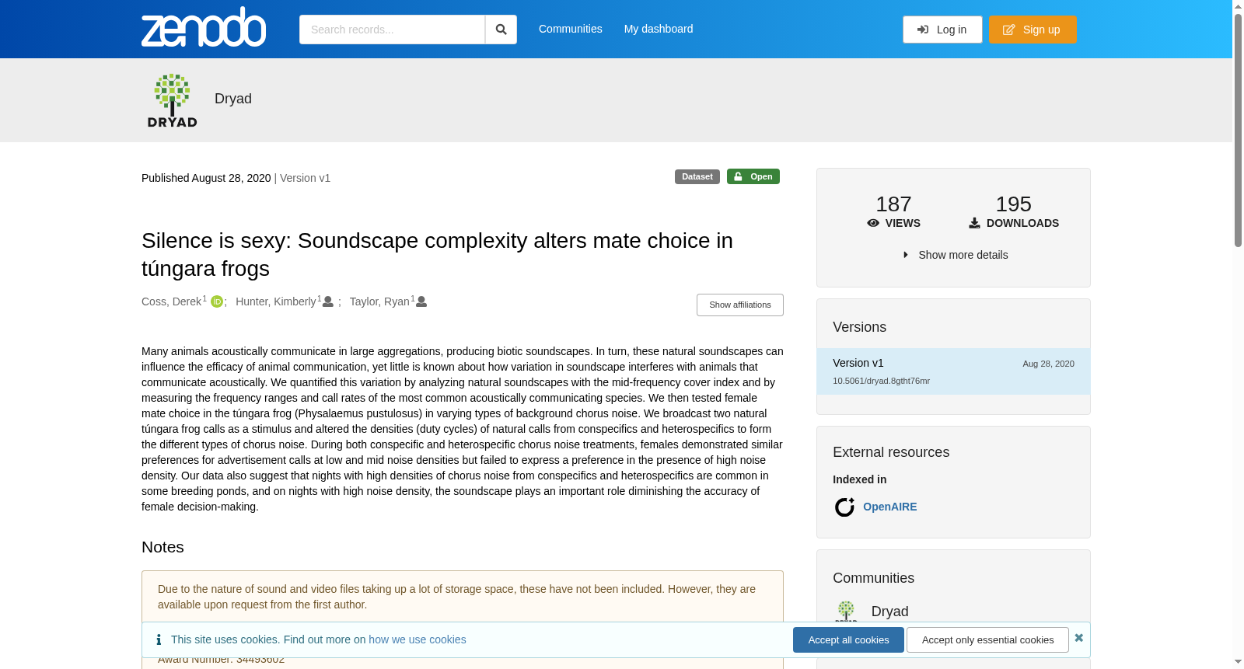
Task: Focus the Search records field
Action: 392,30
